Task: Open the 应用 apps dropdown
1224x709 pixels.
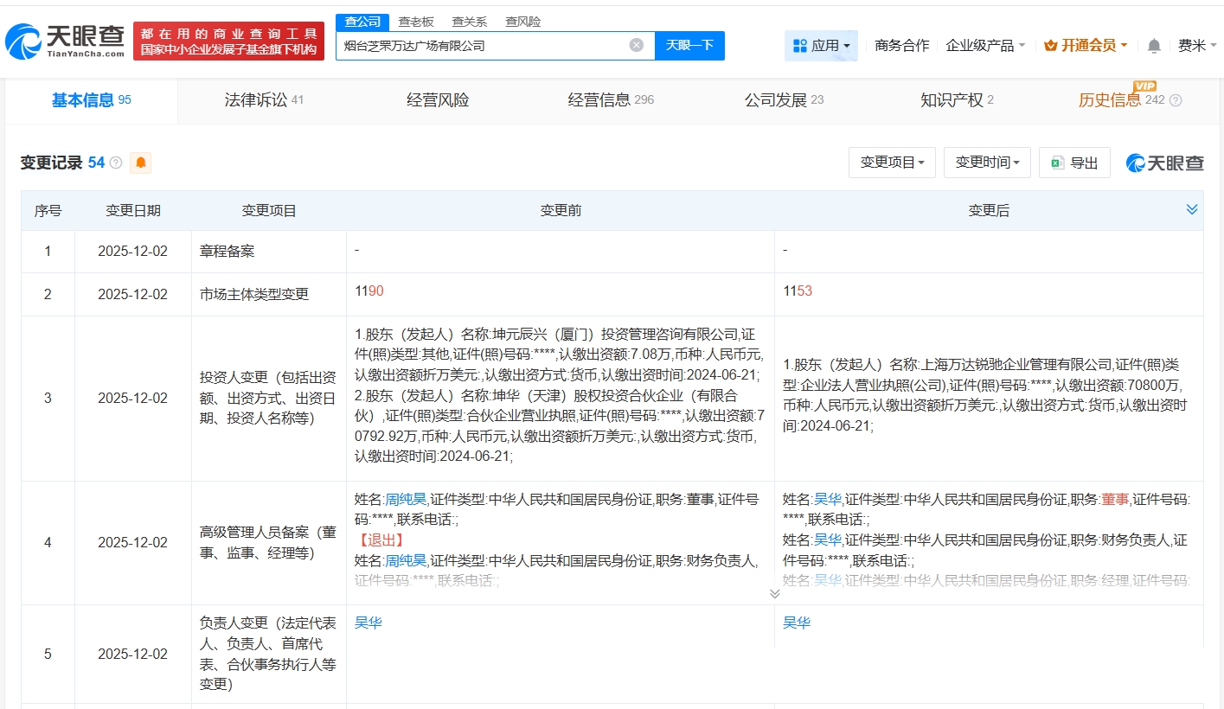Action: 821,46
